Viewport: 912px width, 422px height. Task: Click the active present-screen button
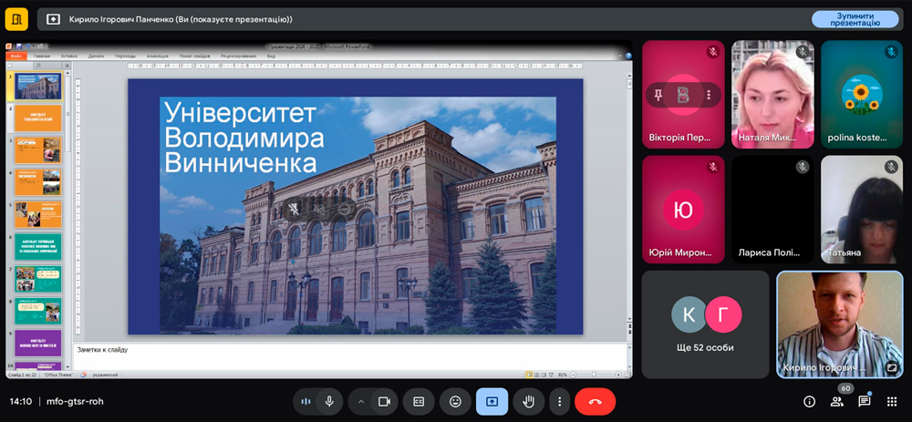tap(492, 401)
